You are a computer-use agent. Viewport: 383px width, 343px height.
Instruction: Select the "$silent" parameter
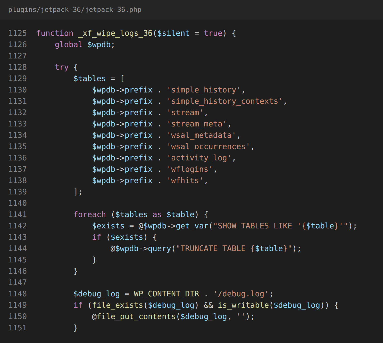(173, 33)
